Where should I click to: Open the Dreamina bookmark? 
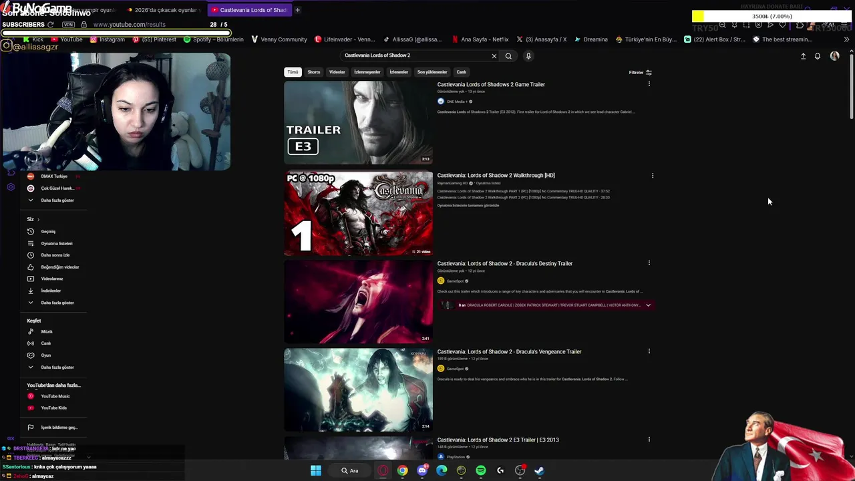coord(590,39)
